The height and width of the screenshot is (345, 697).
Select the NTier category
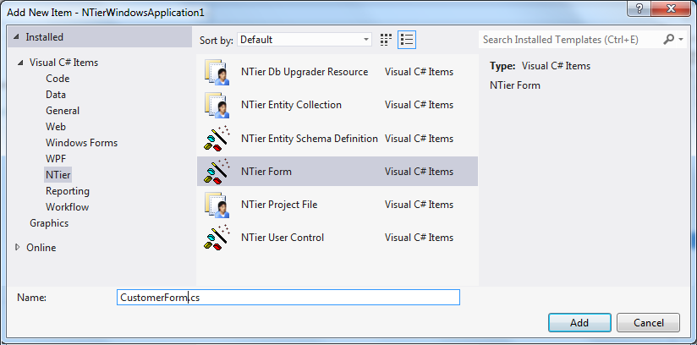click(58, 175)
